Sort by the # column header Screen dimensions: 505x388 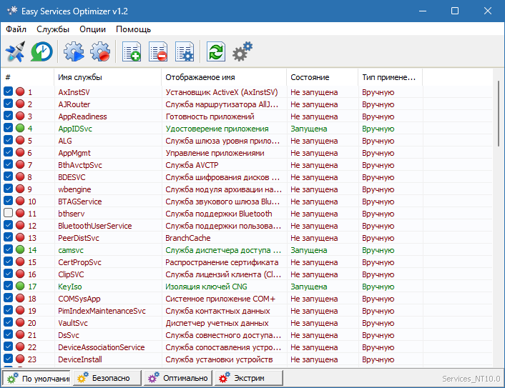click(x=27, y=77)
